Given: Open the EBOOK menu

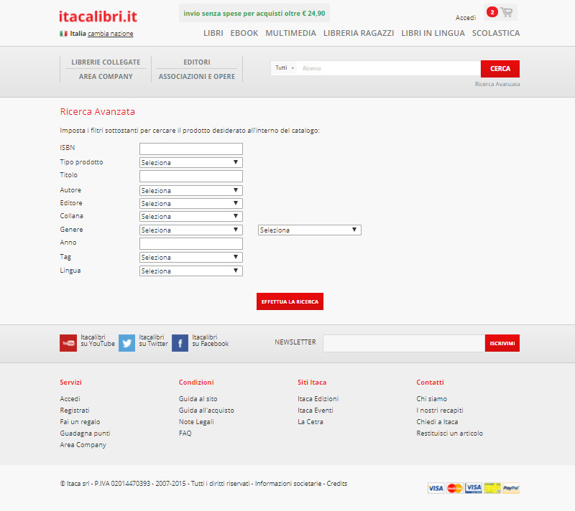Looking at the screenshot, I should [x=244, y=33].
